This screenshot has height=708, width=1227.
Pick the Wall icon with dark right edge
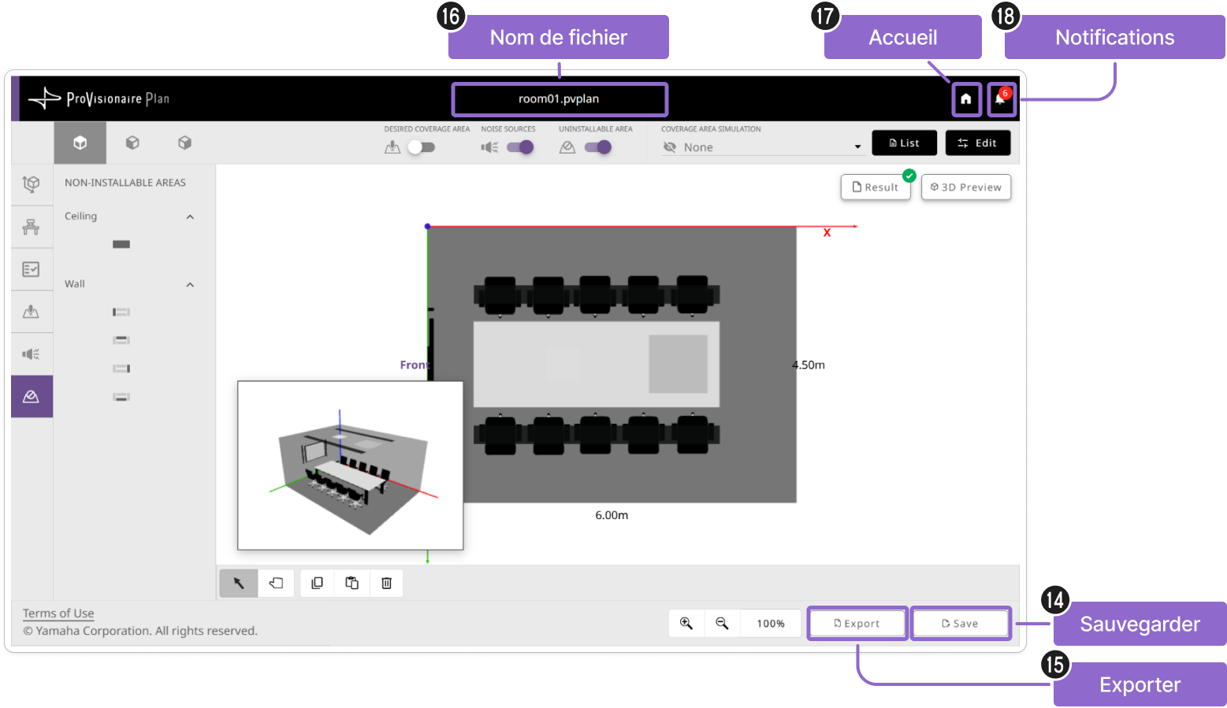pos(121,369)
